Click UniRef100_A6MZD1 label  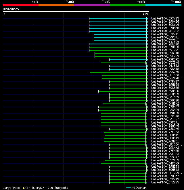pyautogui.click(x=165, y=141)
